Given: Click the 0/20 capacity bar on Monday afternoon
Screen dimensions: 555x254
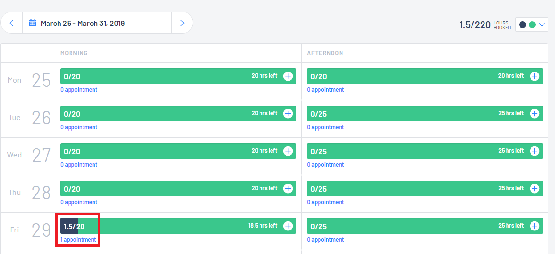Looking at the screenshot, I should point(425,76).
